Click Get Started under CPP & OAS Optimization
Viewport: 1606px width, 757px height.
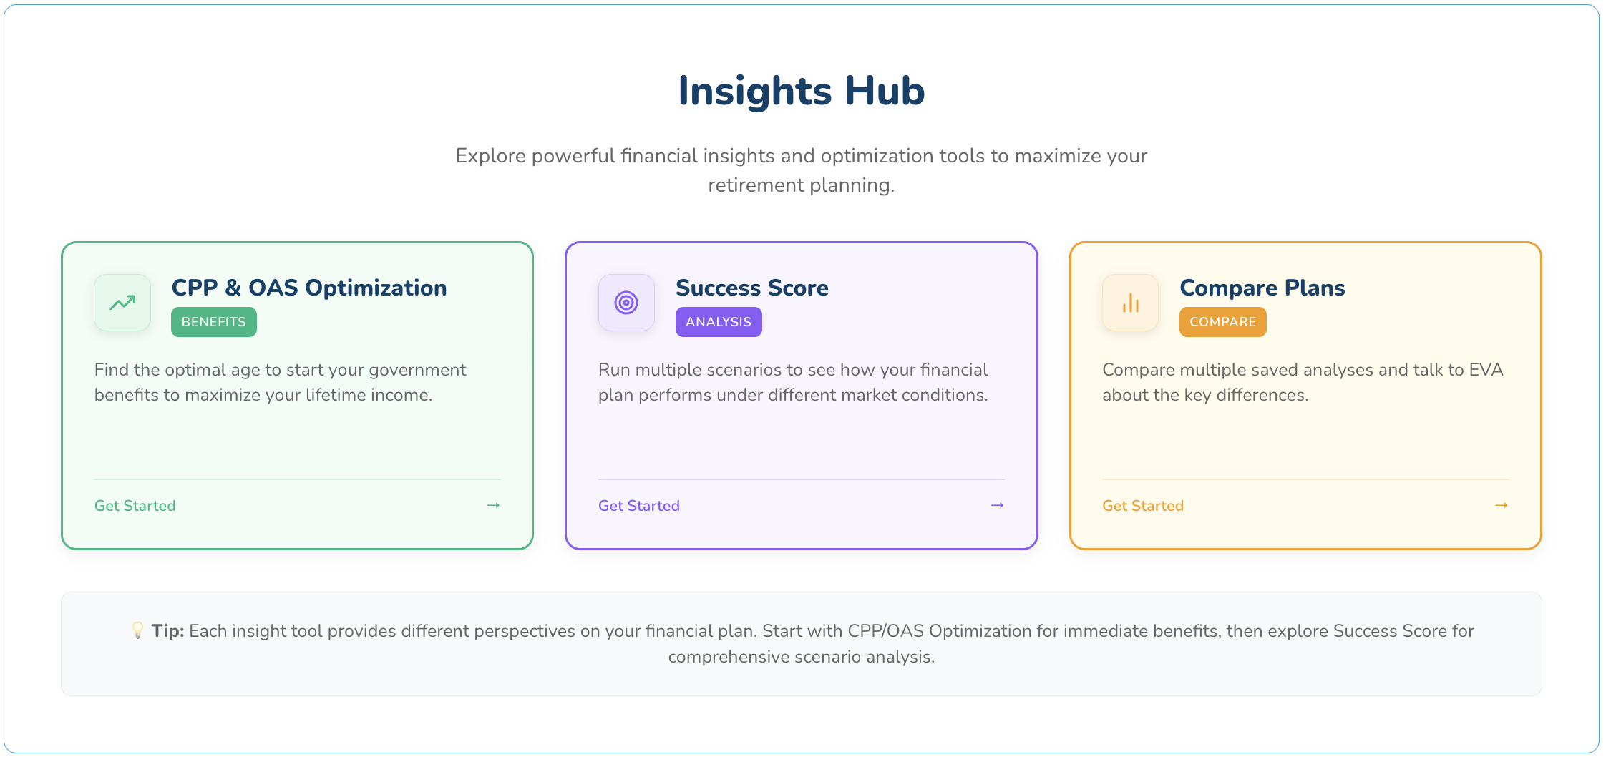(x=135, y=505)
